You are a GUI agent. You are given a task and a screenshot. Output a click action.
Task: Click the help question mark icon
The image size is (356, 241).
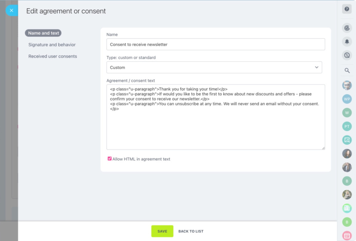pyautogui.click(x=347, y=9)
